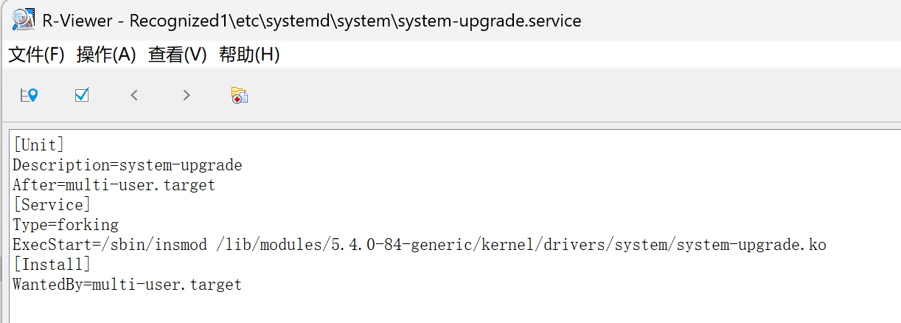901x323 pixels.
Task: Toggle the checkmark mark-file toolbar button
Action: click(x=82, y=95)
